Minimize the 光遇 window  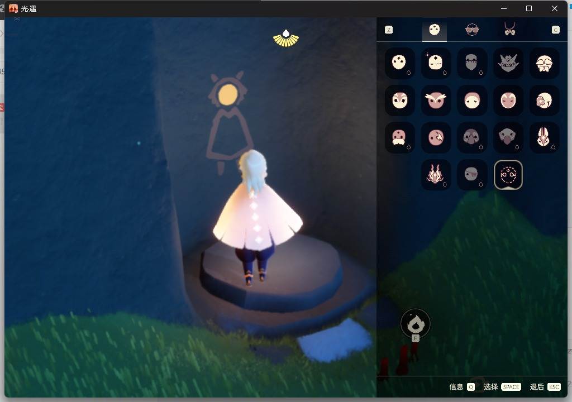[504, 8]
